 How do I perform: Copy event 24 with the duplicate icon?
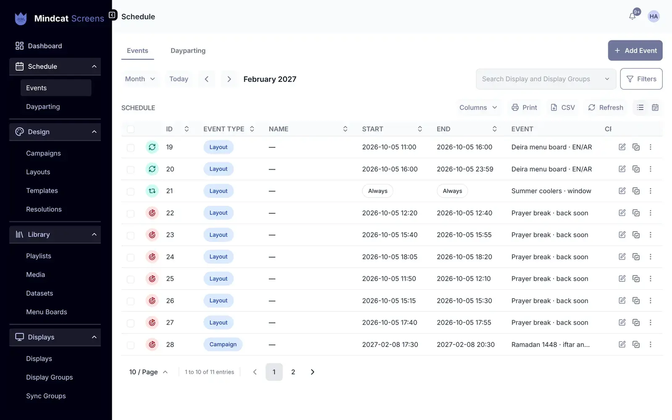click(636, 257)
